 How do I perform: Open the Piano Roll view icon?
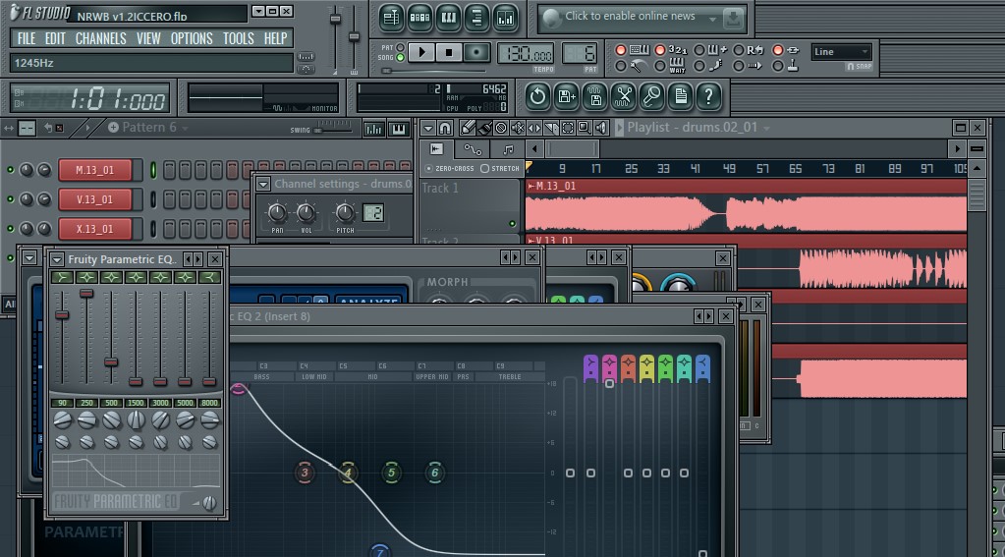[x=449, y=17]
